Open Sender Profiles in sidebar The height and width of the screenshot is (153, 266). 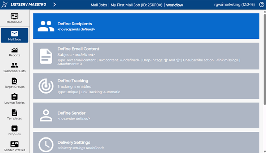[x=14, y=144]
